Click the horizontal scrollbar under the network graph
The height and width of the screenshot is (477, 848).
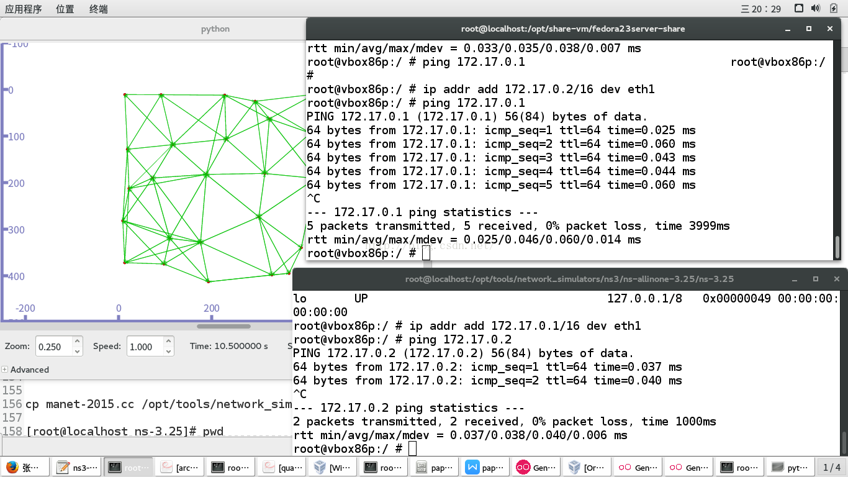pos(223,326)
